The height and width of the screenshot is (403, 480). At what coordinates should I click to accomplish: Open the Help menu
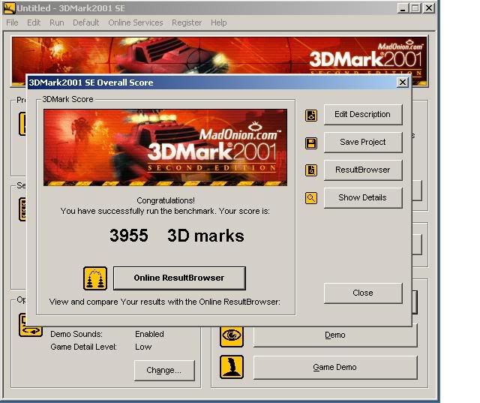point(219,23)
